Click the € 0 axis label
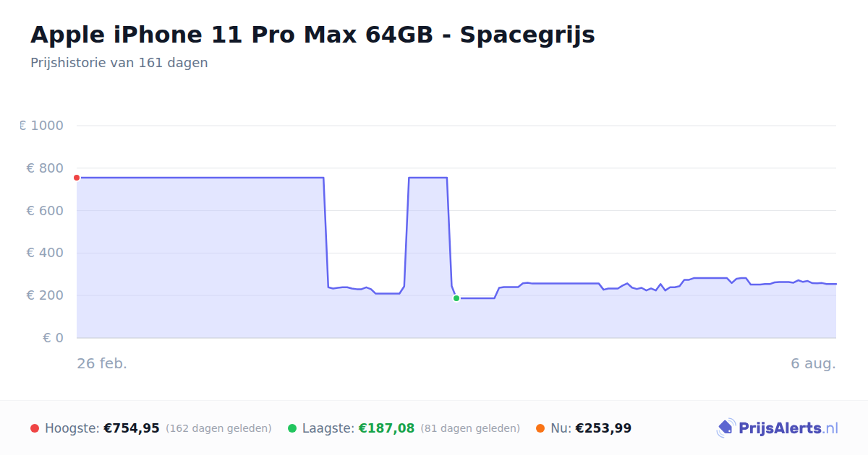The image size is (868, 455). pyautogui.click(x=53, y=338)
